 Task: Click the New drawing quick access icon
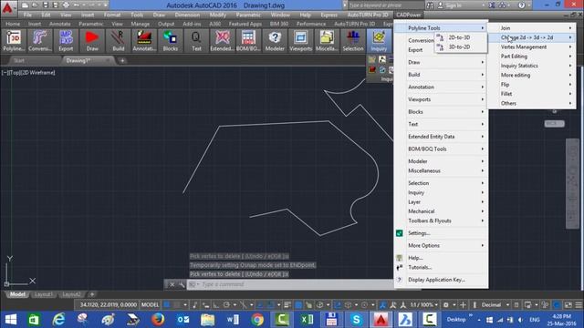click(x=25, y=5)
